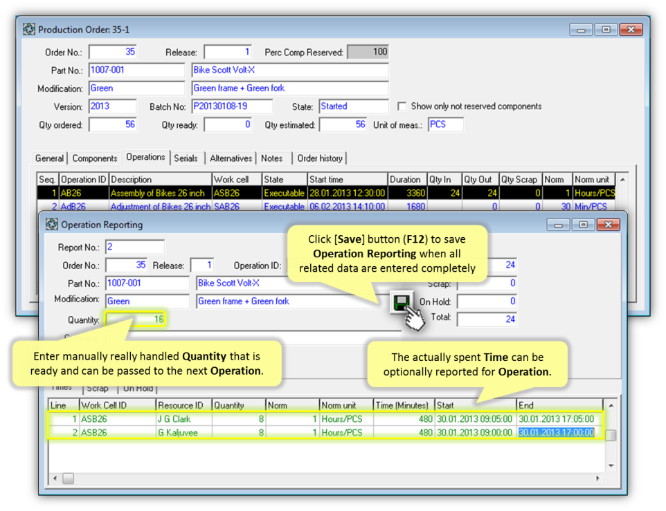Image resolution: width=666 pixels, height=511 pixels.
Task: Click the Work Cell ID column header
Action: pos(118,405)
